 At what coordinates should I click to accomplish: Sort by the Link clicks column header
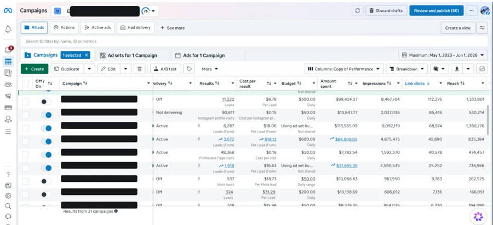[x=415, y=84]
